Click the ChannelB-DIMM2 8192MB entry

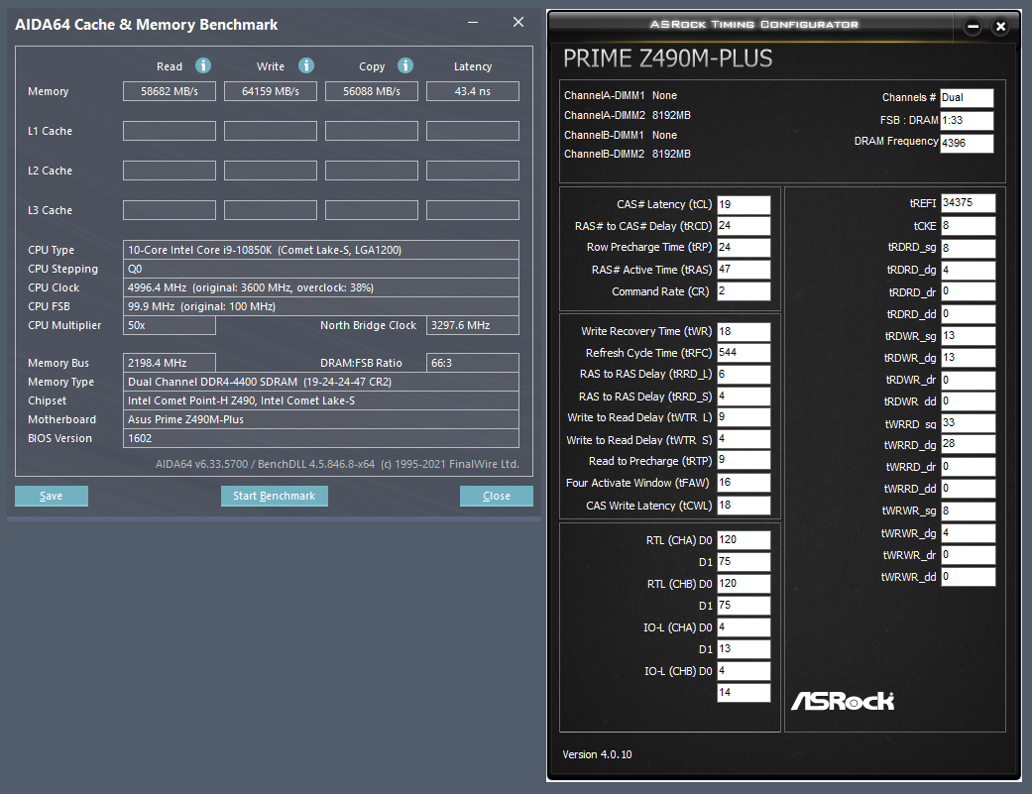[x=628, y=154]
